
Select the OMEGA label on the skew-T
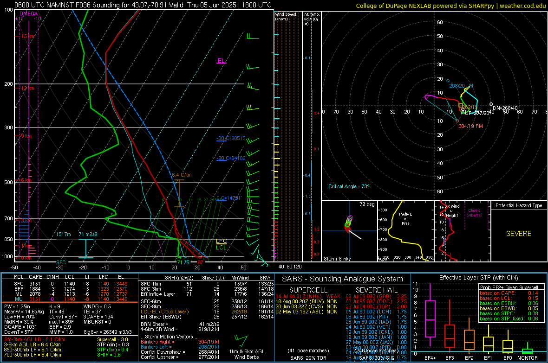coord(29,13)
